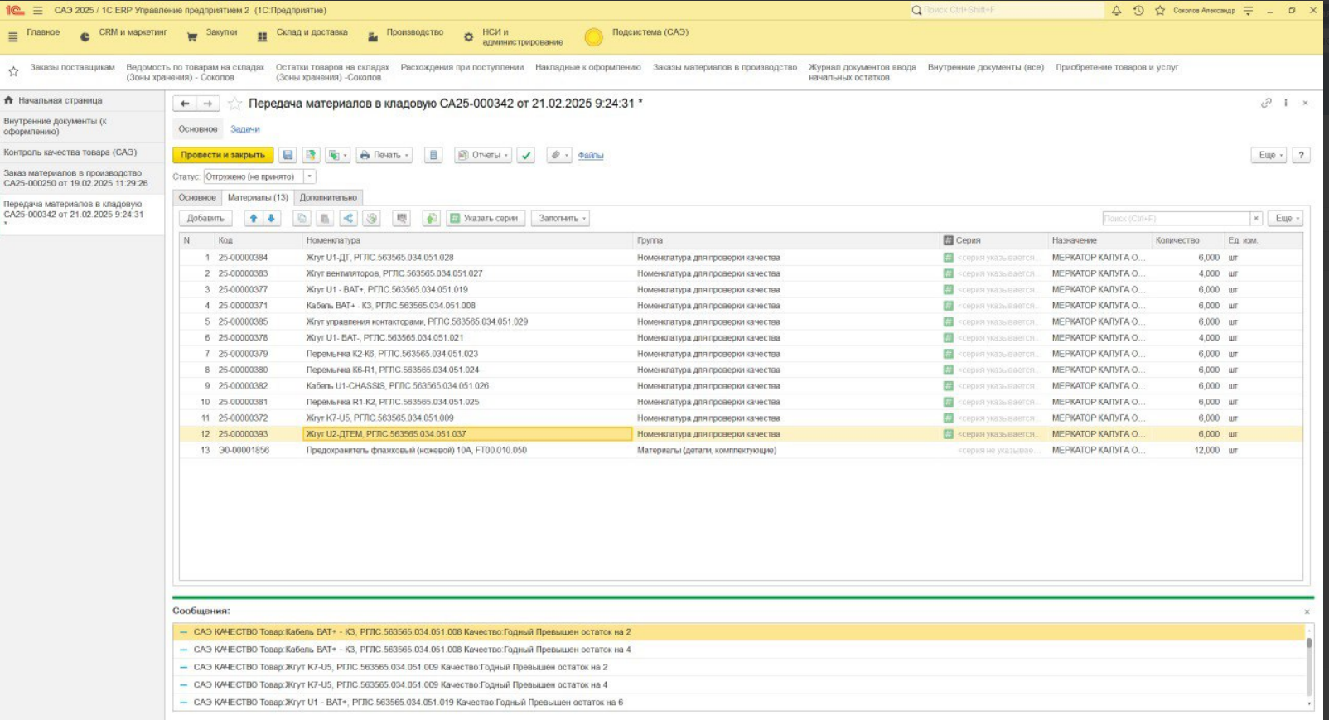Open create-based-on dropdown button
This screenshot has height=720, width=1329.
pos(337,155)
